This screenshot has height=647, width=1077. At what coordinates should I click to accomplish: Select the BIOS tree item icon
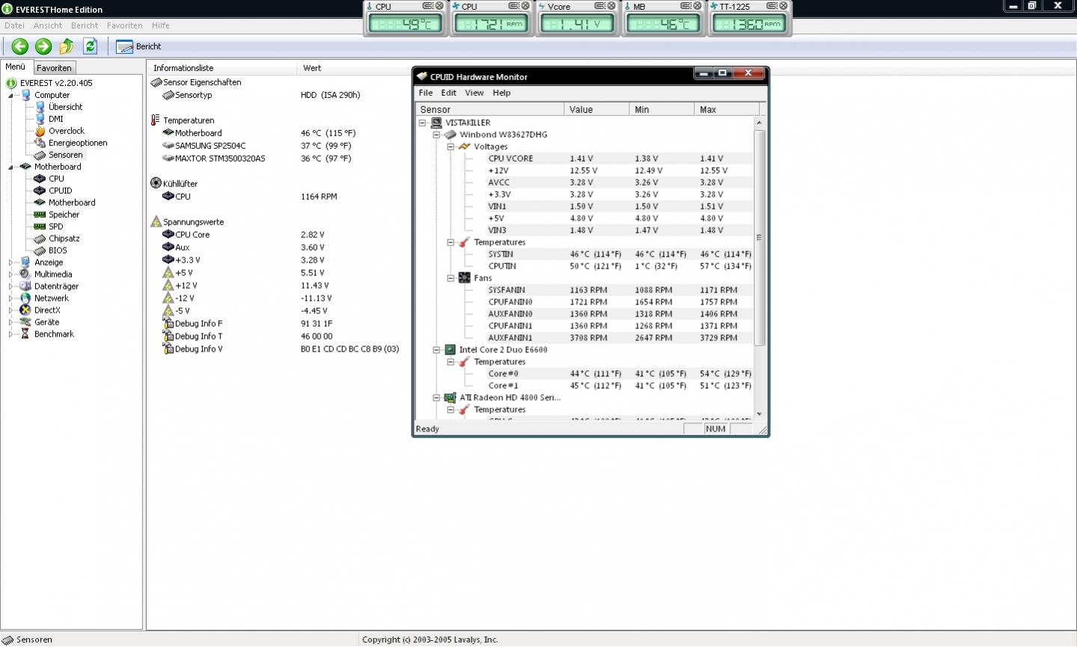tap(40, 251)
